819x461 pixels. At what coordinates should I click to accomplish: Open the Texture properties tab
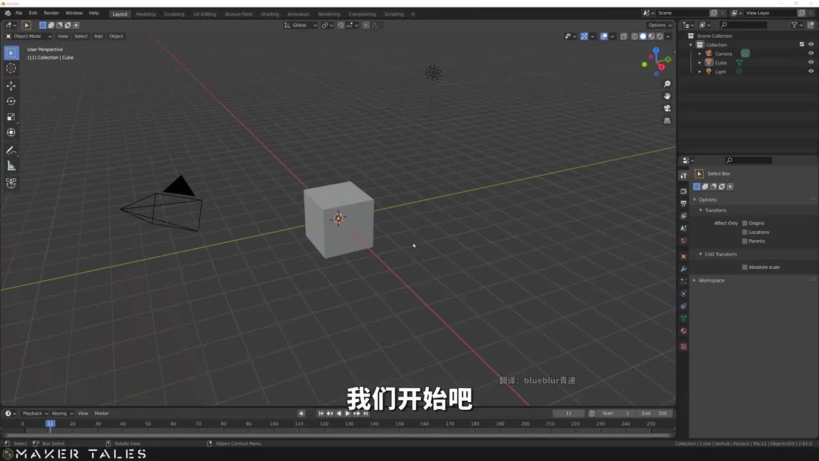point(683,346)
